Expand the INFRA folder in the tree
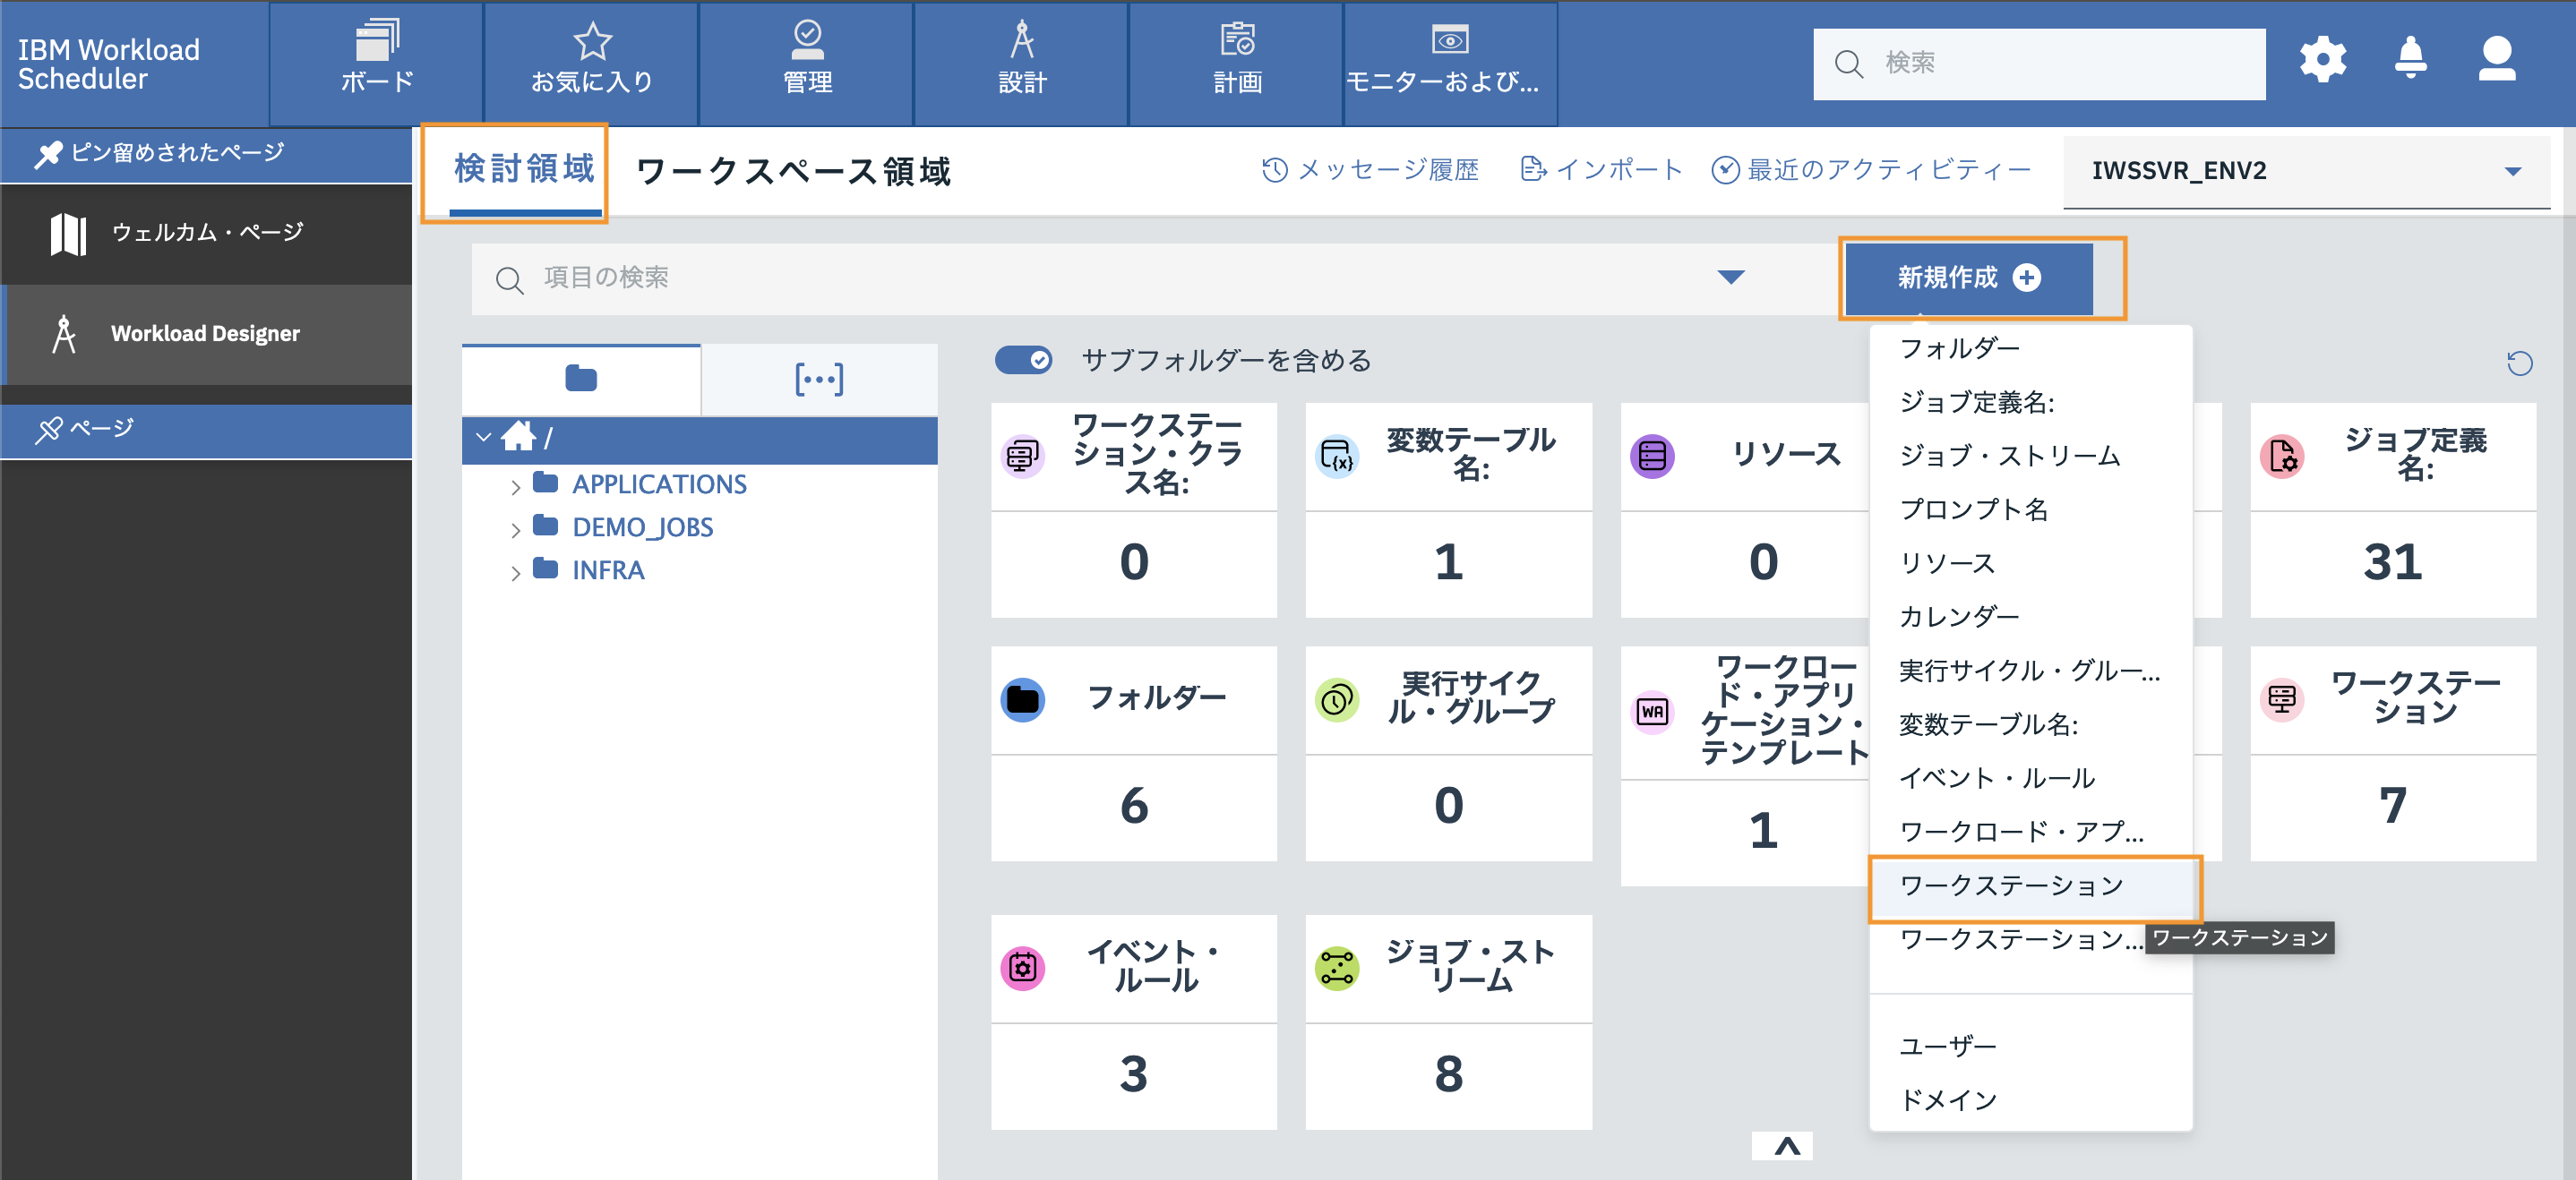The image size is (2576, 1180). point(516,570)
